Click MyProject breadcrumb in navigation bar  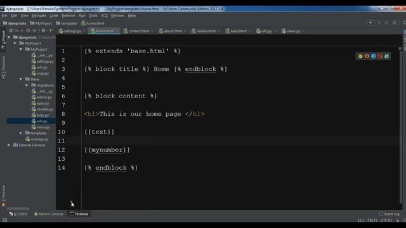[x=41, y=23]
